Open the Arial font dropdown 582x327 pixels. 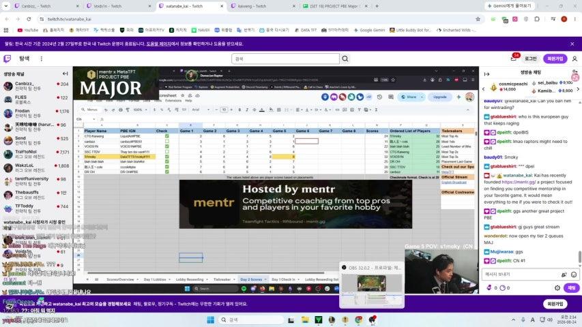201,110
